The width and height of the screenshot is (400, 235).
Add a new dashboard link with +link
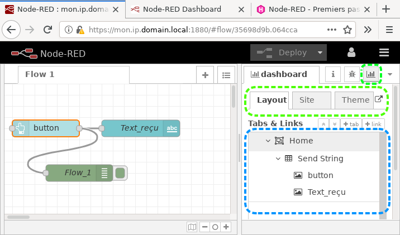tap(373, 124)
